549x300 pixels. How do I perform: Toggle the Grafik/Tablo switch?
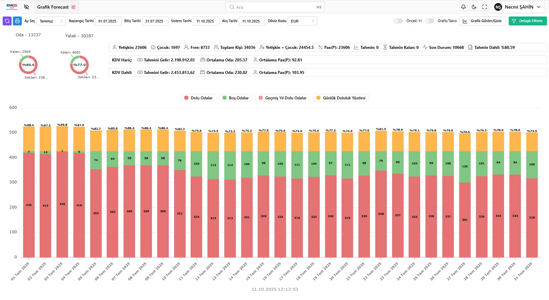coord(429,21)
